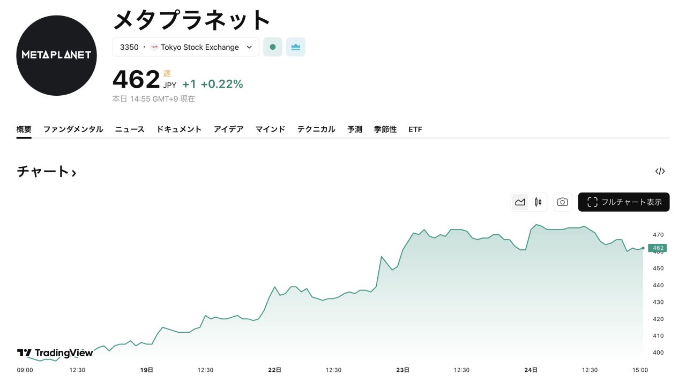Select the 季節性 tab
The width and height of the screenshot is (686, 383).
click(385, 129)
